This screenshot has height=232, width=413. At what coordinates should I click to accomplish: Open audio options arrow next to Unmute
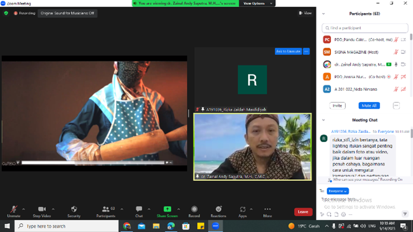click(24, 209)
